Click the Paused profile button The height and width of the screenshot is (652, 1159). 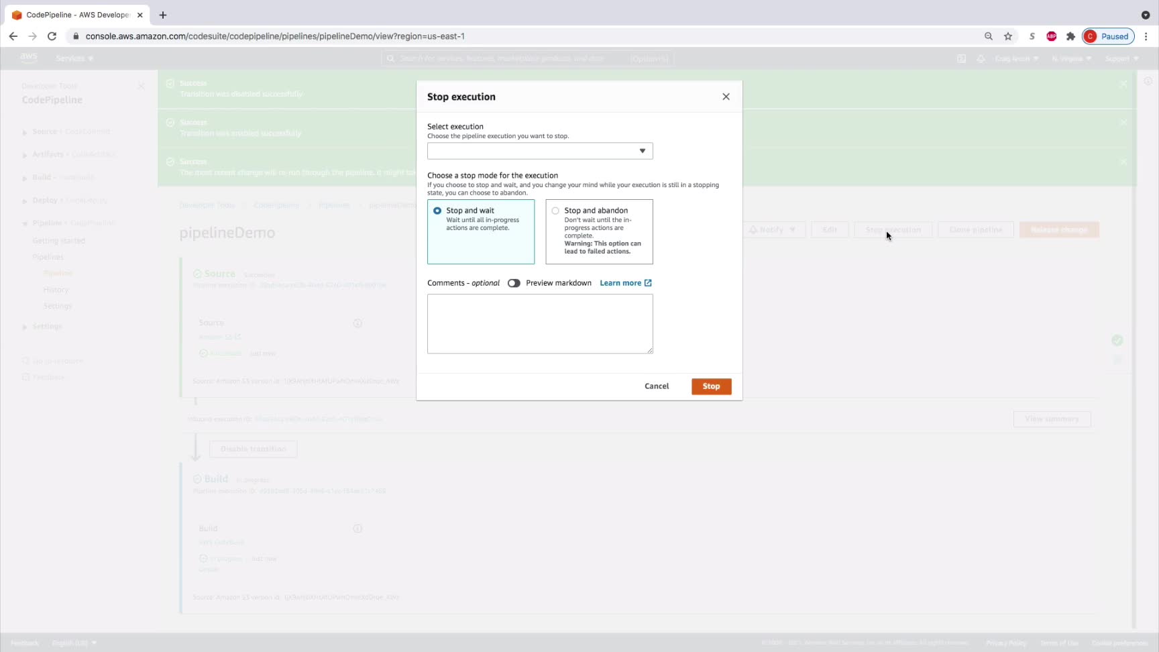[x=1108, y=36]
